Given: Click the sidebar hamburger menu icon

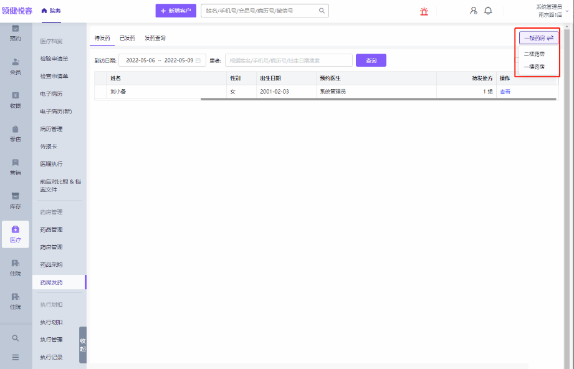Looking at the screenshot, I should point(16,357).
